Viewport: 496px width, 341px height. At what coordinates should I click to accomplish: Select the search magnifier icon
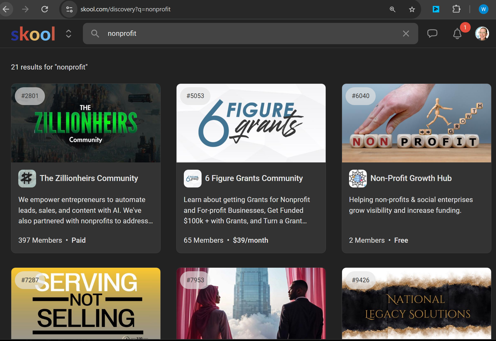pyautogui.click(x=95, y=33)
